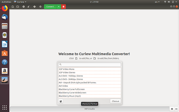The width and height of the screenshot is (179, 112).
Task: Open the en input language dropdown
Action: click(157, 2)
